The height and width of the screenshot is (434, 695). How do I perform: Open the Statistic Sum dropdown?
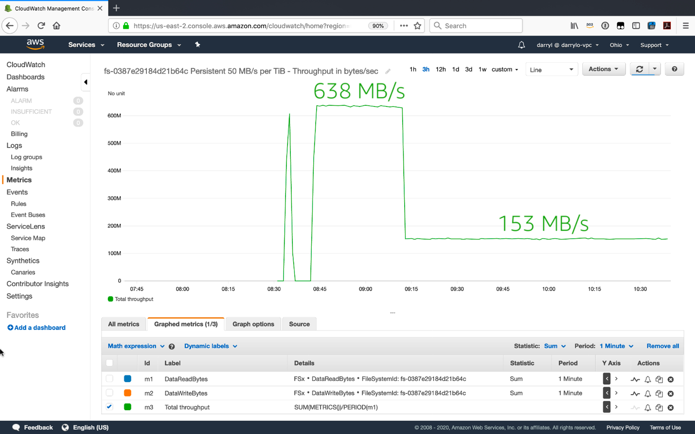[554, 346]
